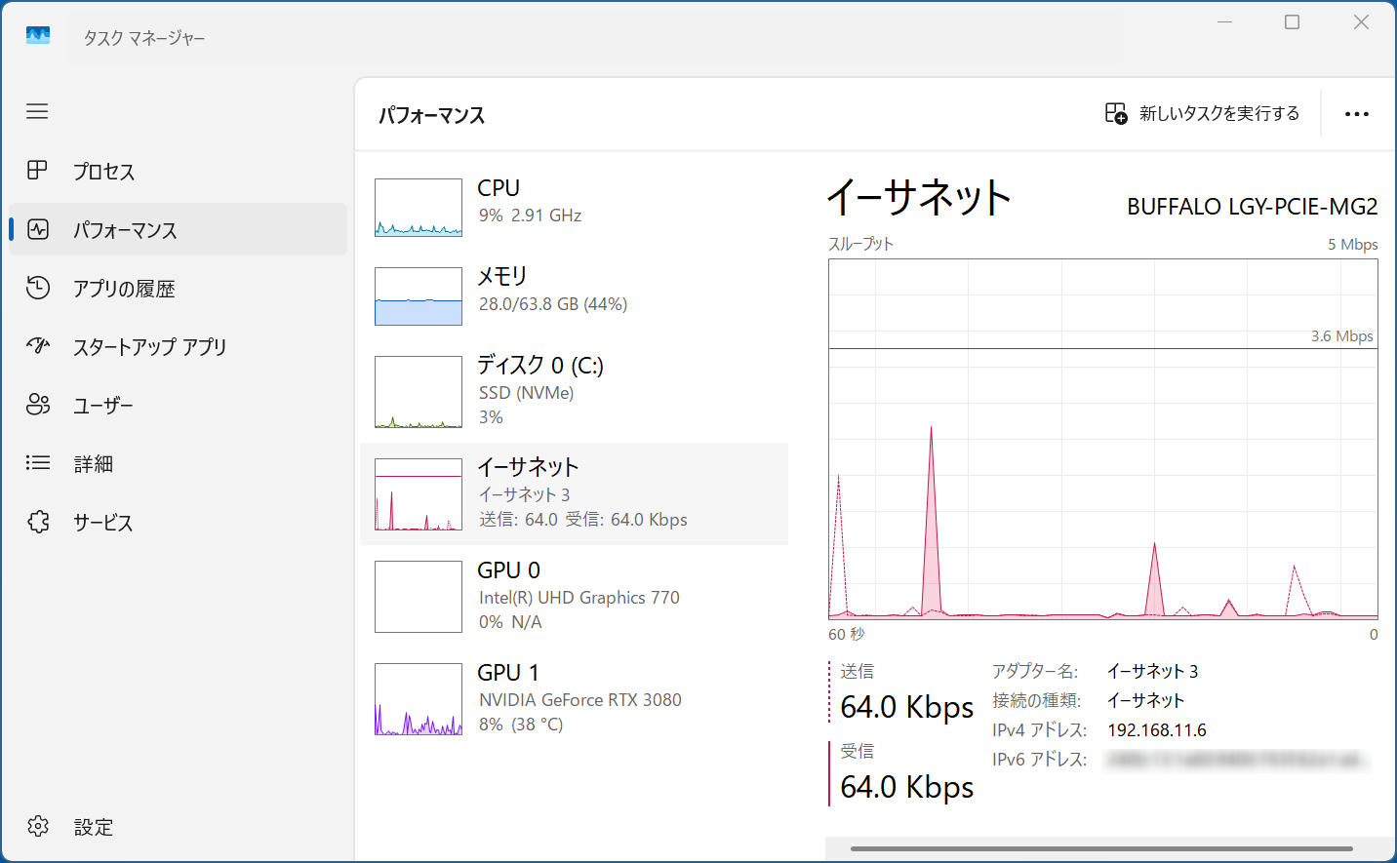Click the 設定 gear icon
1397x863 pixels.
(38, 826)
